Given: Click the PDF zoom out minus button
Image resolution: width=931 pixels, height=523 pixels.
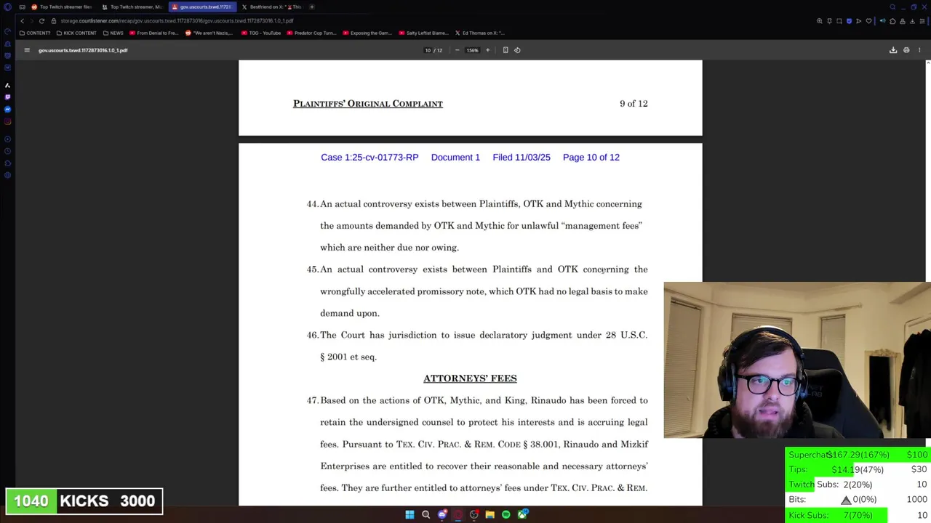Looking at the screenshot, I should (457, 50).
